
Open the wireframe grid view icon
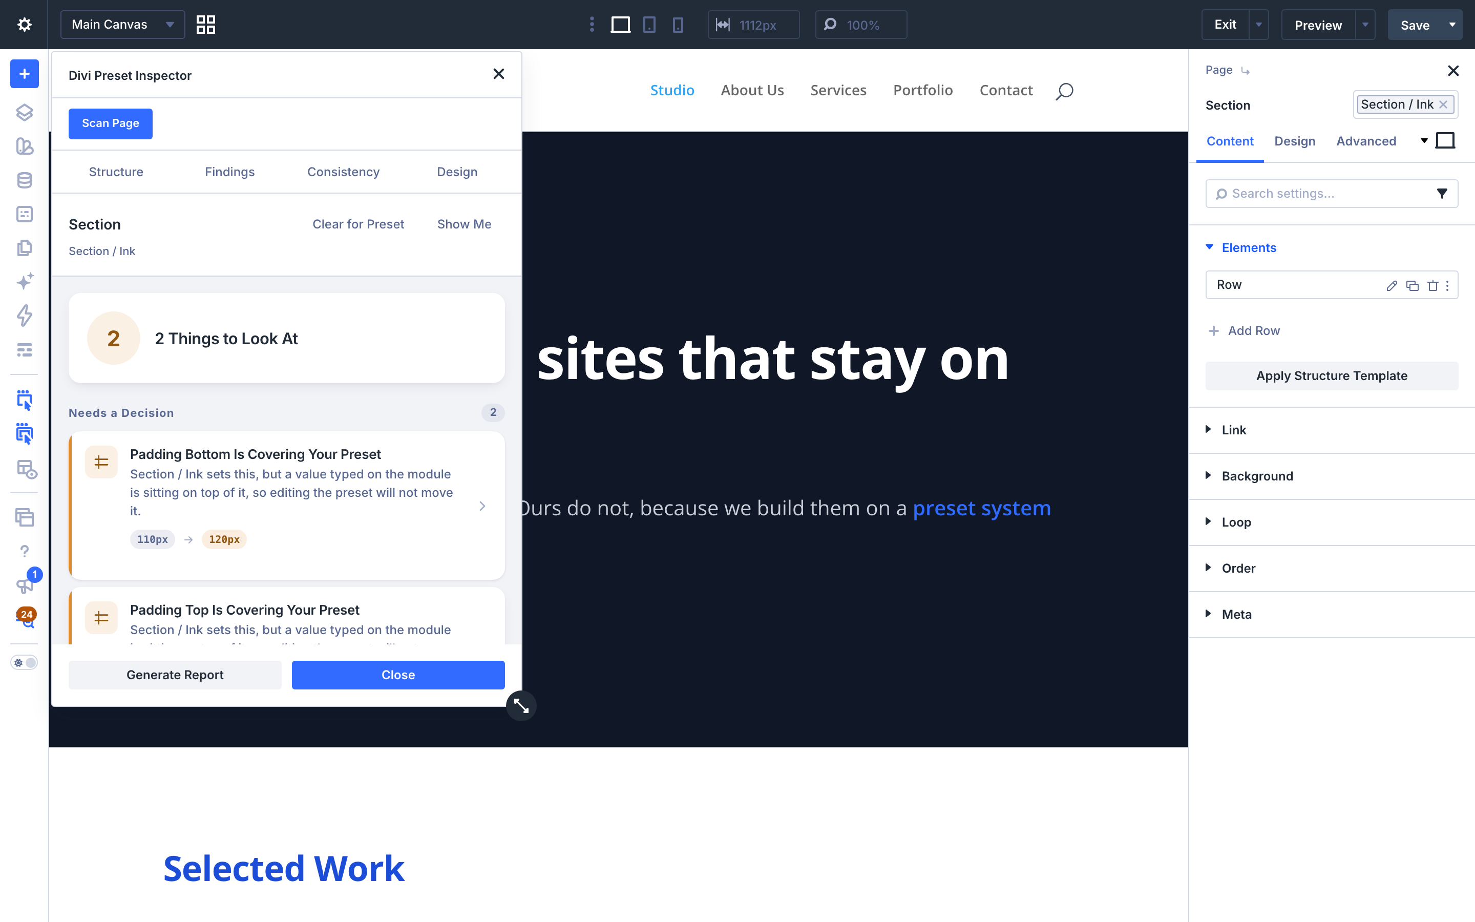pyautogui.click(x=206, y=25)
